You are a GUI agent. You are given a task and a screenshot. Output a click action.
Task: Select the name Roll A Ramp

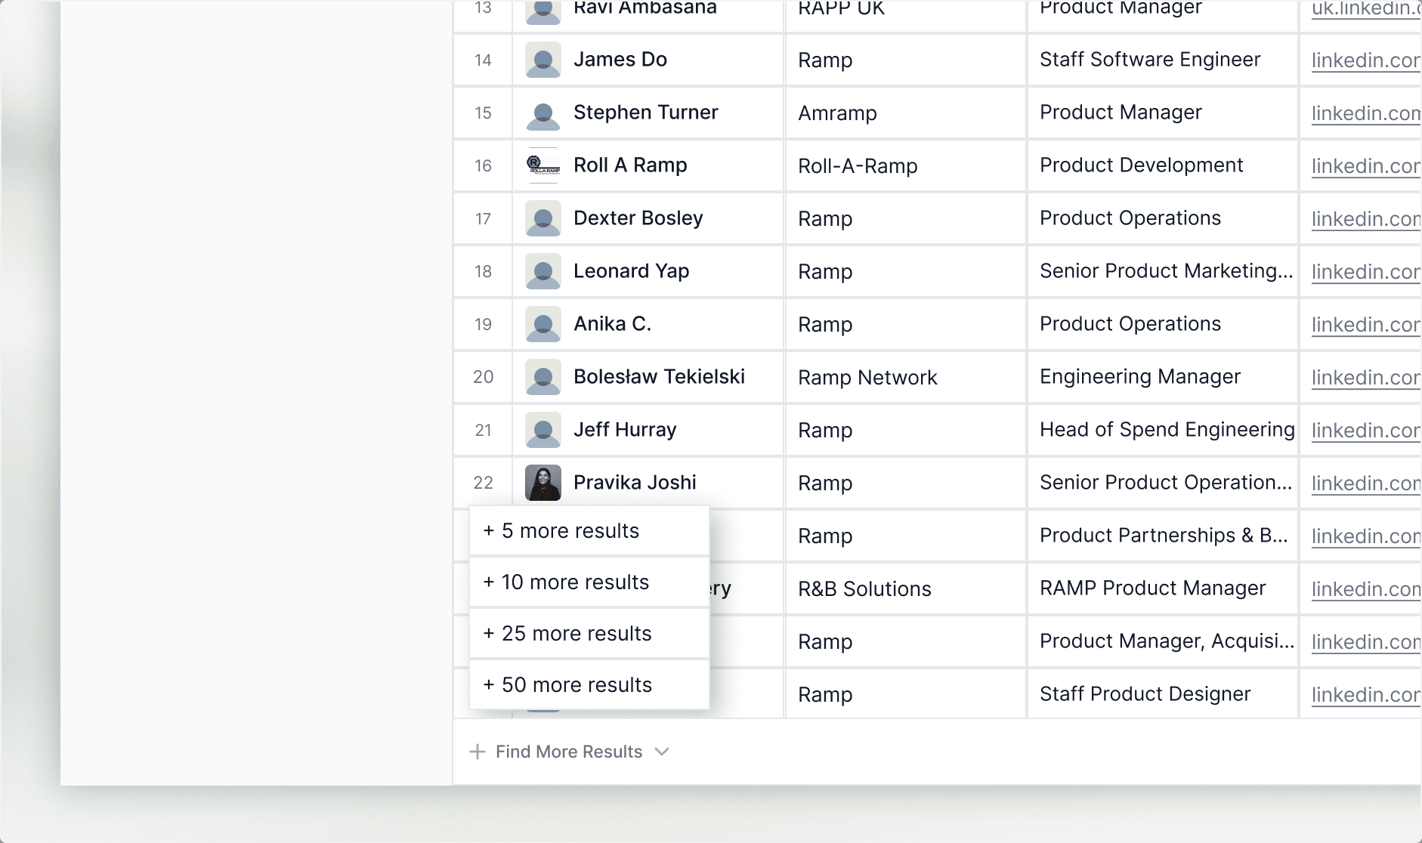[630, 165]
